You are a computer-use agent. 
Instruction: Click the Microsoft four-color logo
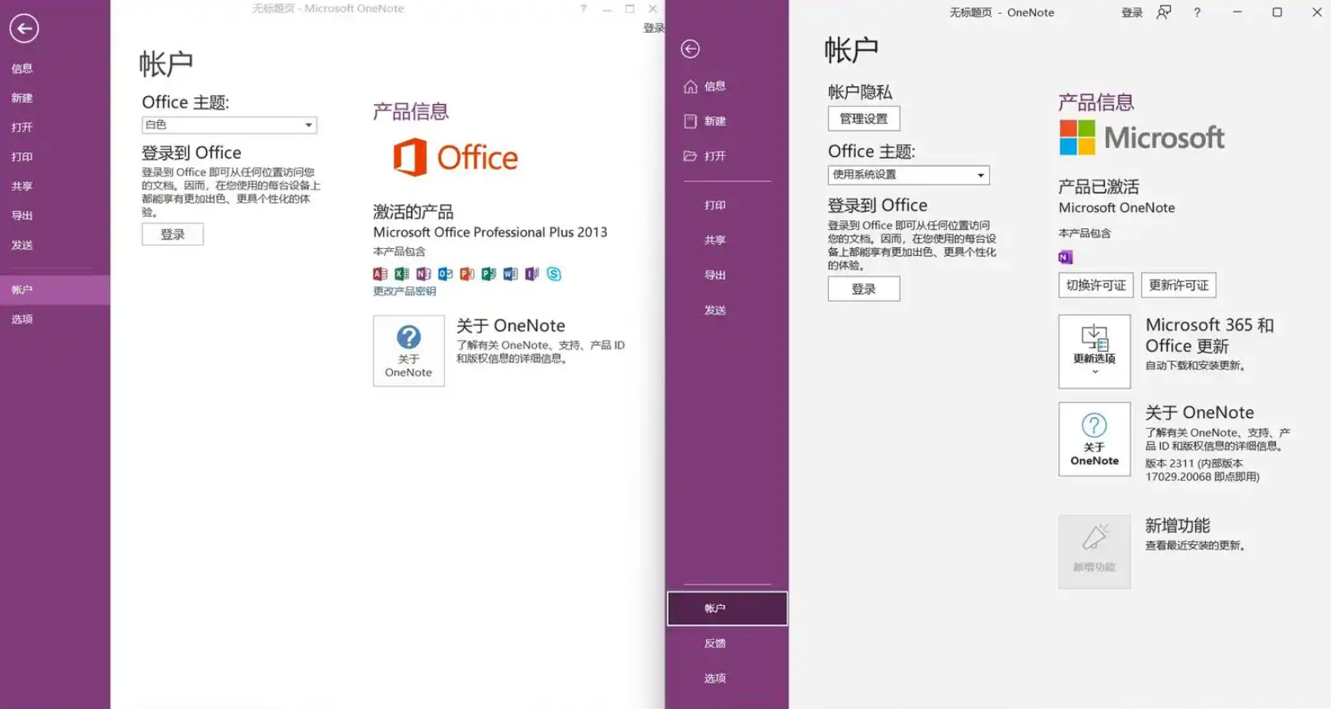click(1077, 137)
